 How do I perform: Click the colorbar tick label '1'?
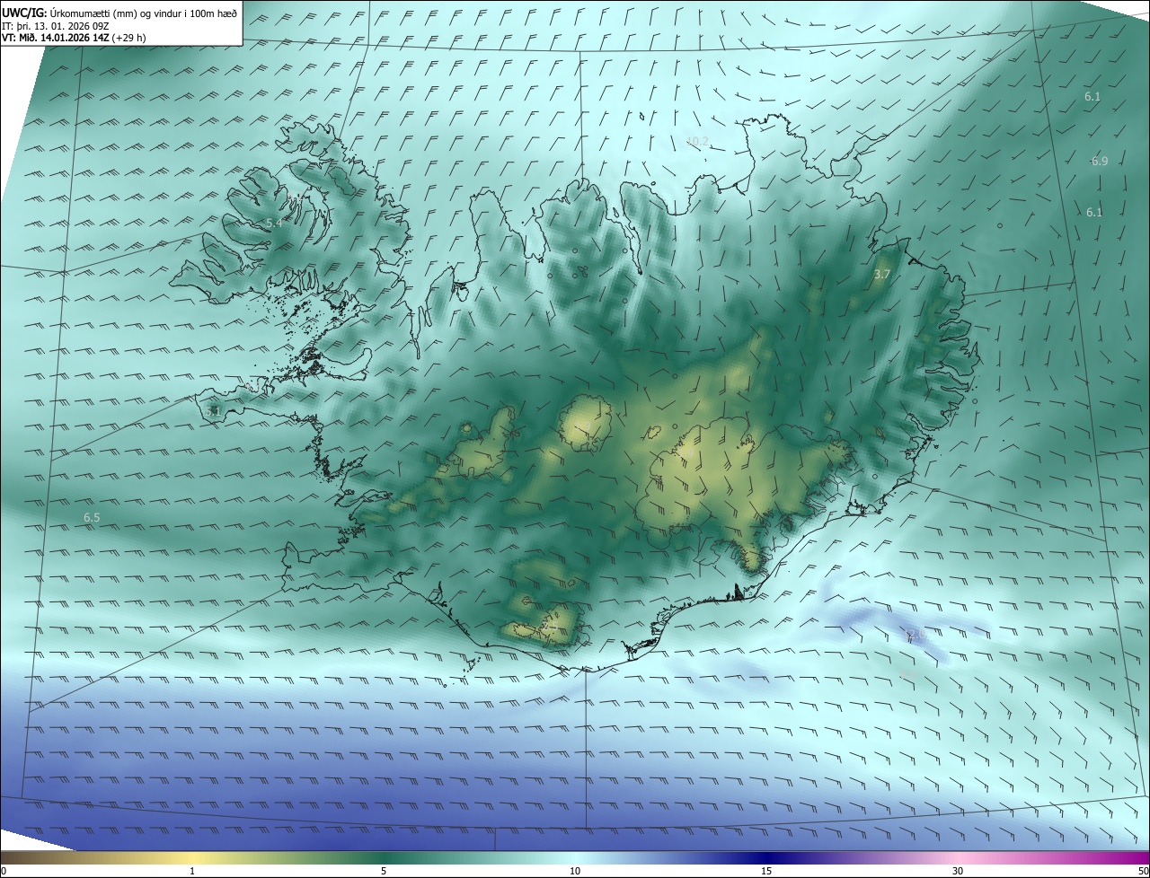tap(192, 871)
